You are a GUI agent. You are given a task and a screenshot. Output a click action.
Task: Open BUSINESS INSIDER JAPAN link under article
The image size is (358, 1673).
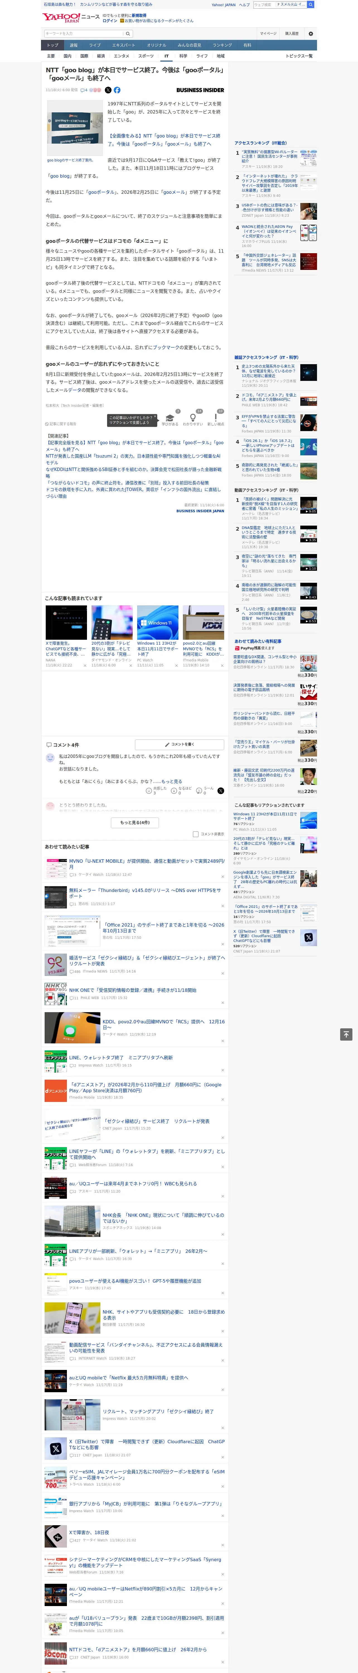pos(200,511)
